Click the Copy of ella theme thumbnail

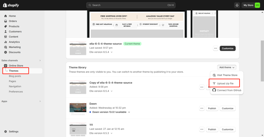(x=78, y=87)
